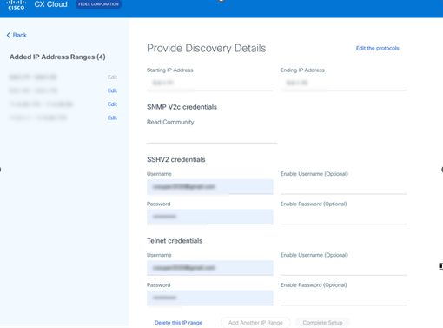
Task: Focus the Starting IP Address field
Action: click(210, 84)
